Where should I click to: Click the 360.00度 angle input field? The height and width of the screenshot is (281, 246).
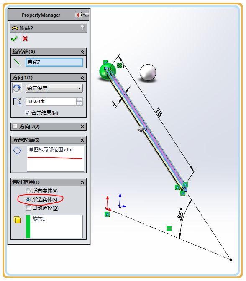coord(51,101)
